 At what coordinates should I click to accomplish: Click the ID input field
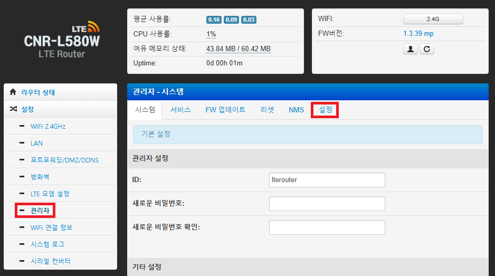[327, 180]
